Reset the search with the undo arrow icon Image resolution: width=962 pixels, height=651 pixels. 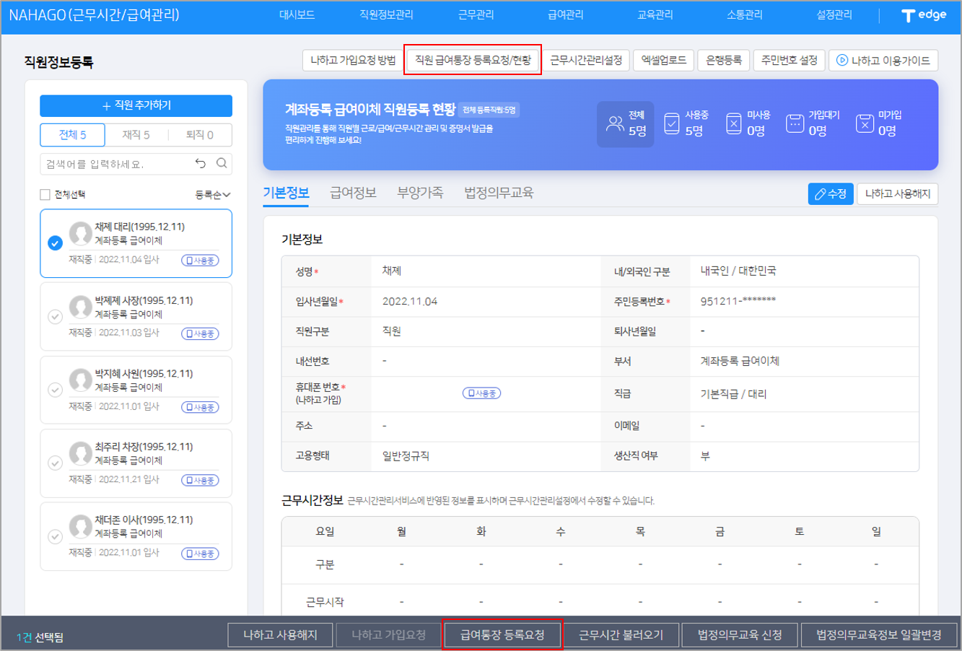[x=201, y=163]
